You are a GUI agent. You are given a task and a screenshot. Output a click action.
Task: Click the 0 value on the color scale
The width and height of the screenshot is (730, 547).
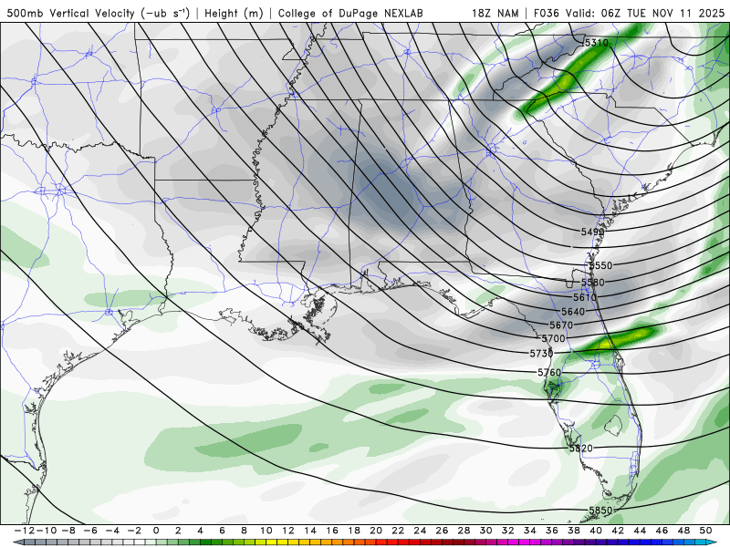click(x=156, y=531)
